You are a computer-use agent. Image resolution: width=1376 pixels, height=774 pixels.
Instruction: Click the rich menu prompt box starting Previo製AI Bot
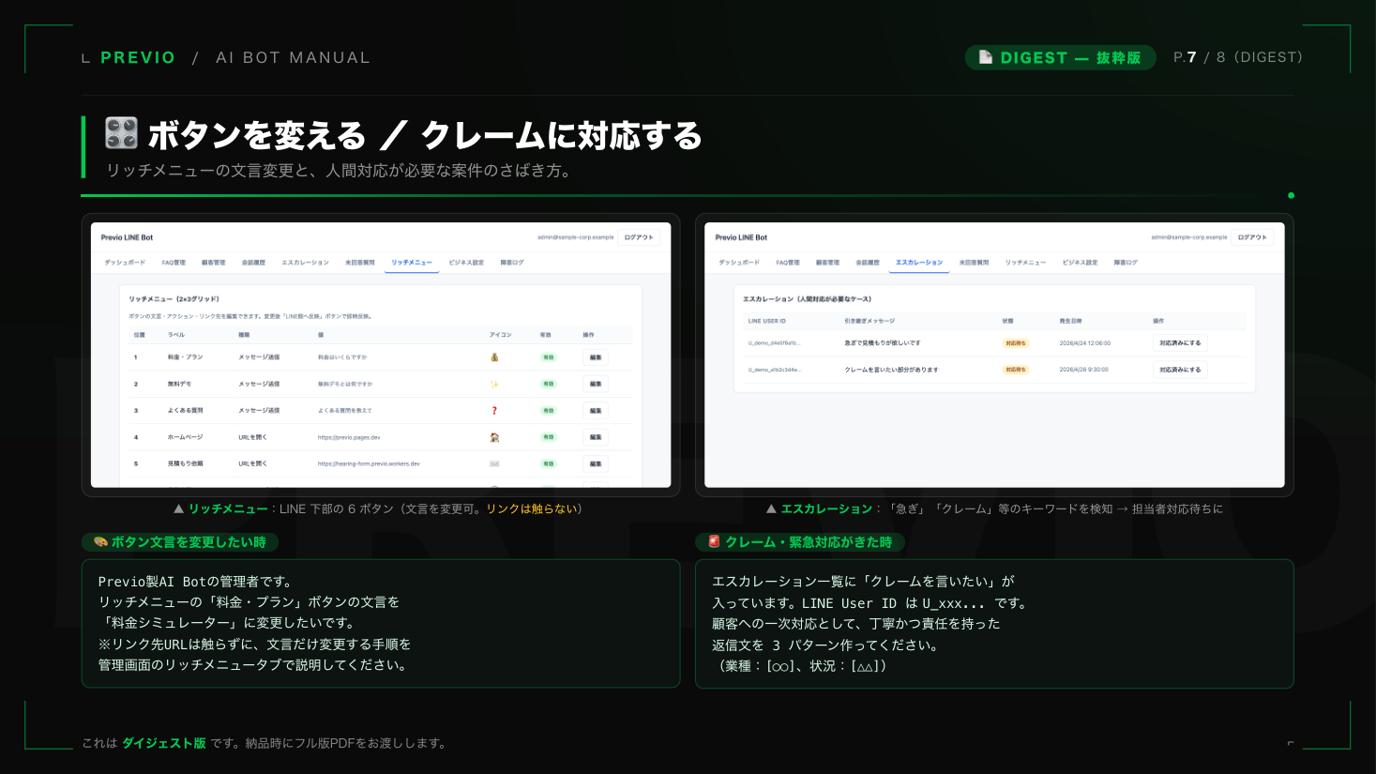[381, 624]
